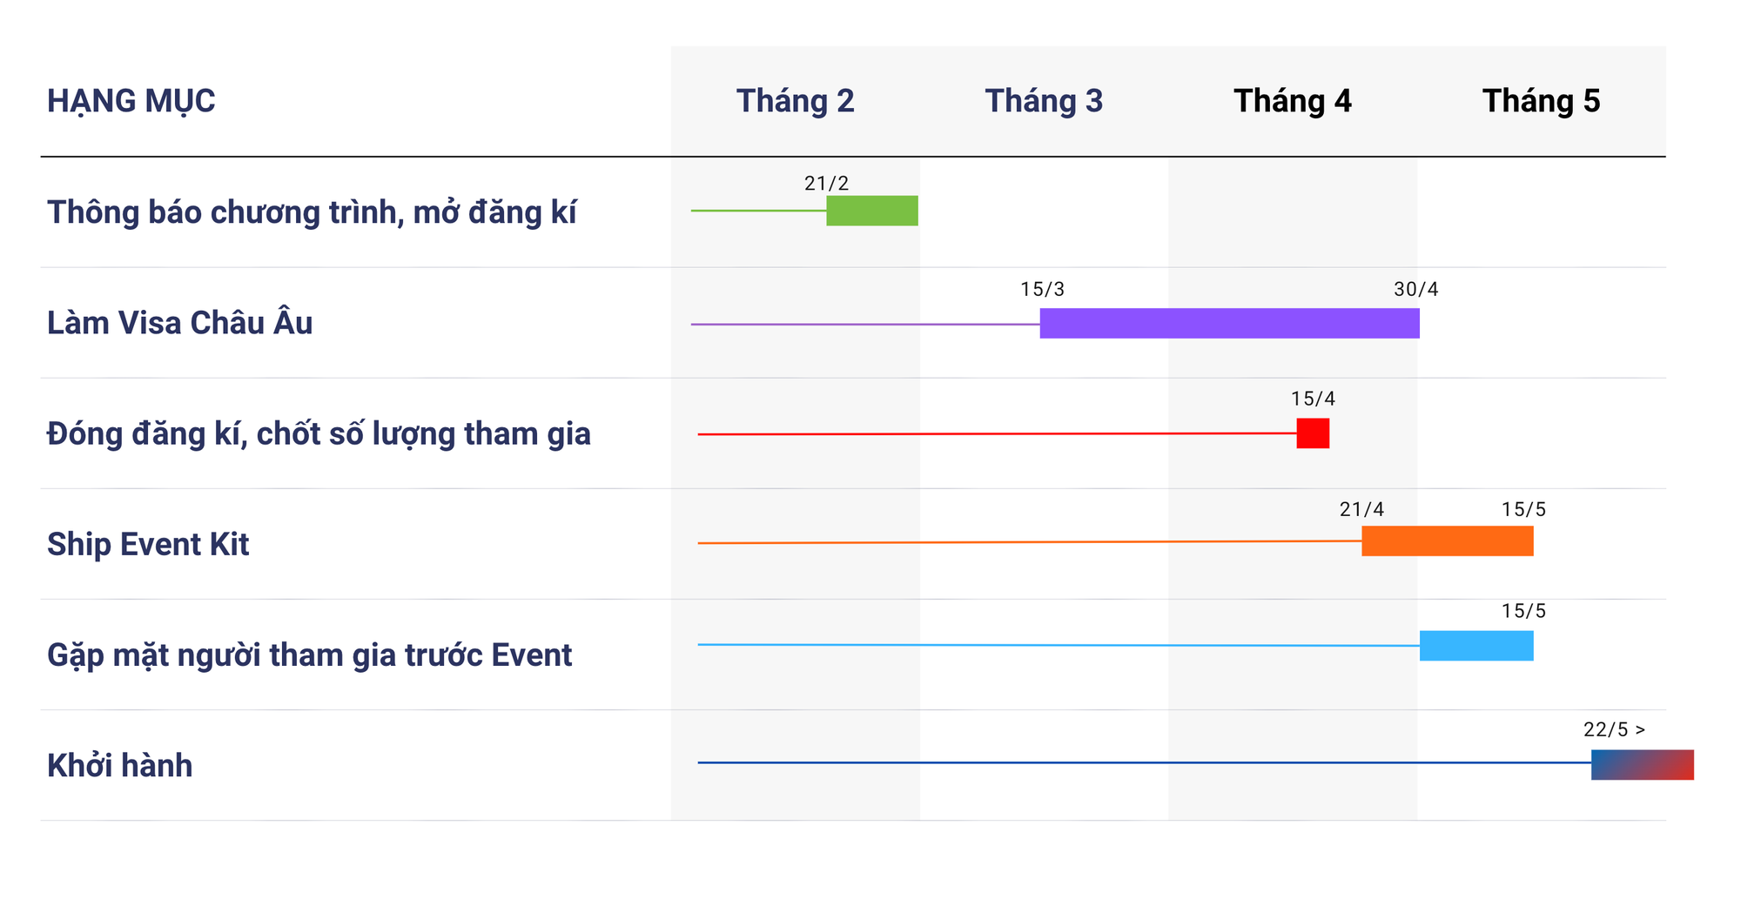
Task: Select 'Gặp mặt người tham gia trước Event'
Action: (309, 654)
